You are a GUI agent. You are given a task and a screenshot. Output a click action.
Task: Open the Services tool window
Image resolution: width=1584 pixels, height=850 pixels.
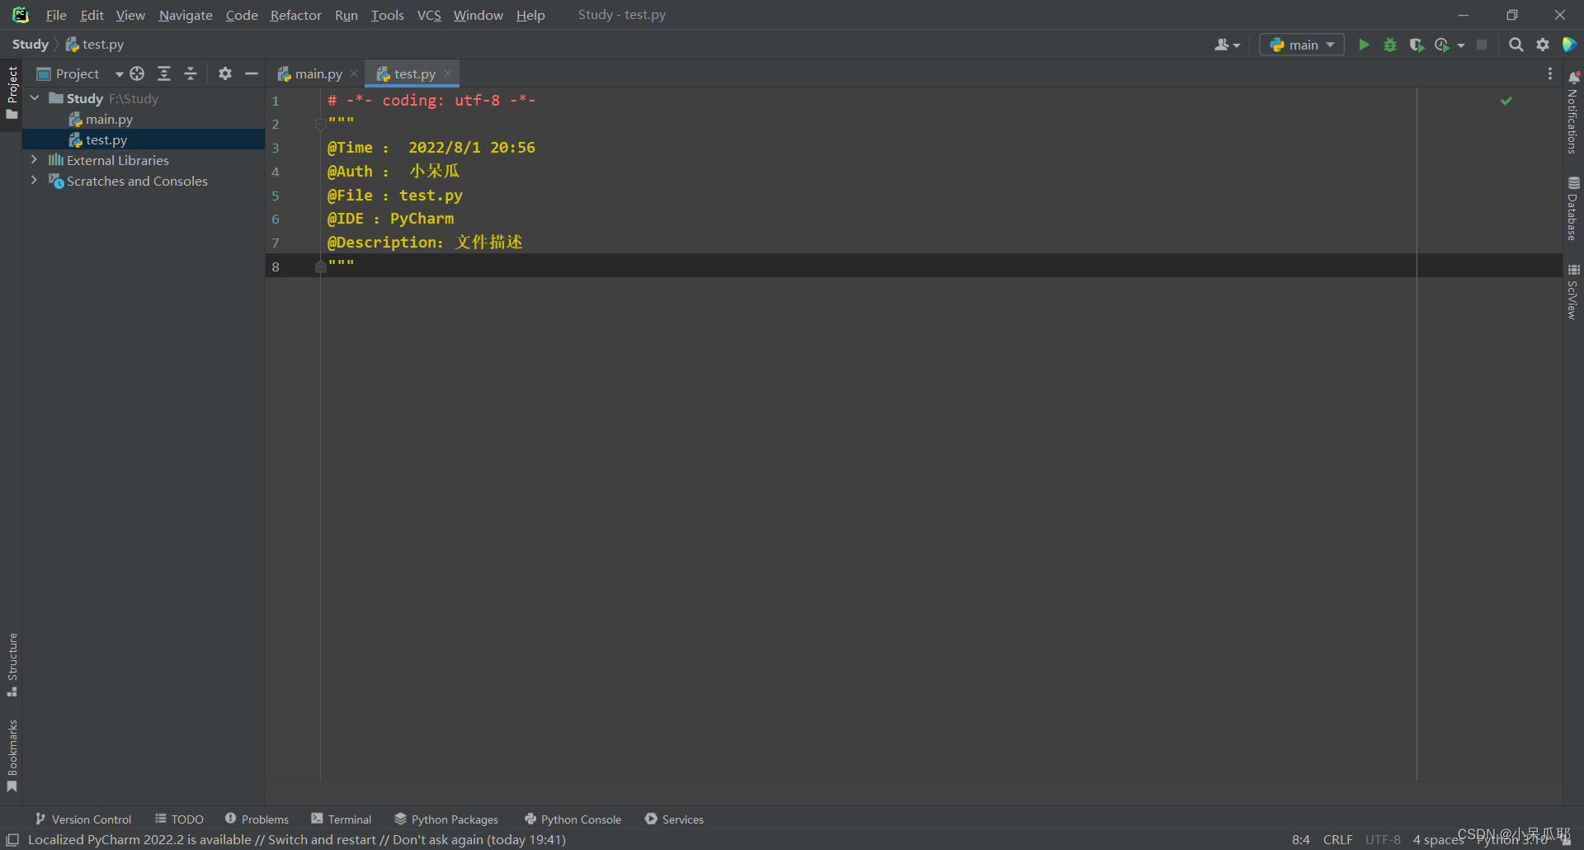pyautogui.click(x=674, y=819)
